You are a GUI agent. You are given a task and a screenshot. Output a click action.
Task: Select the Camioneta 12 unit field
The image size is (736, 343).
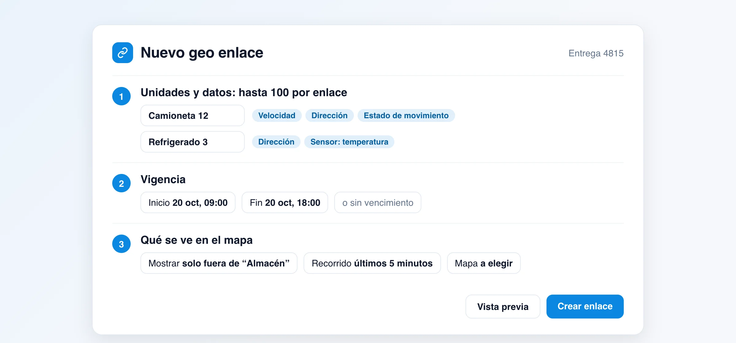tap(193, 115)
